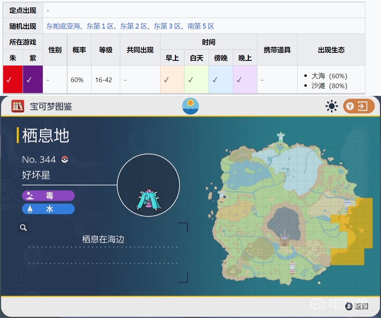Click the 定点出现 row header
Screen dimensions: 381x318
[23, 10]
